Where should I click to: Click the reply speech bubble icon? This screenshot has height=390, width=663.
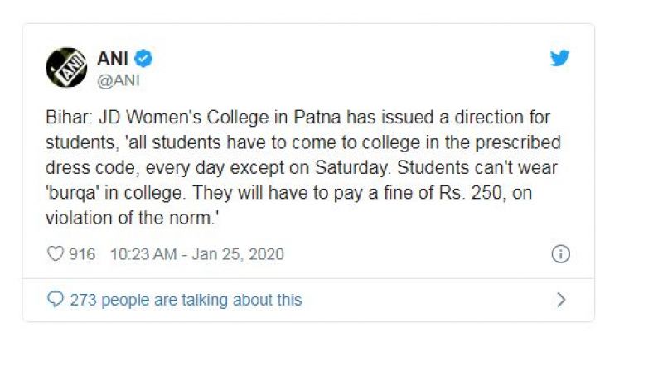click(56, 300)
